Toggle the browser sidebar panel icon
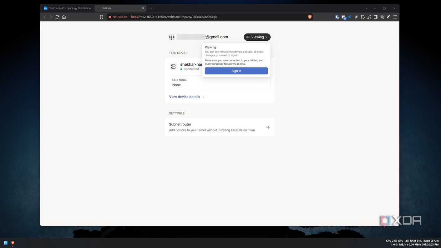This screenshot has width=441, height=248. (x=376, y=17)
